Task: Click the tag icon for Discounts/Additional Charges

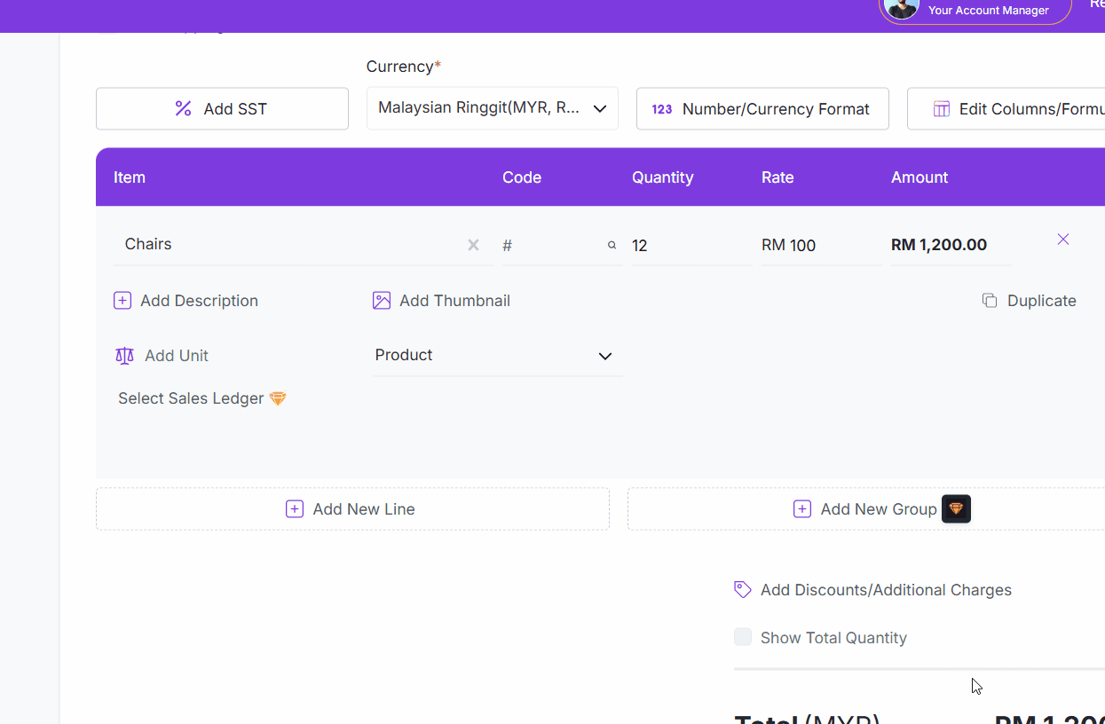Action: point(743,589)
